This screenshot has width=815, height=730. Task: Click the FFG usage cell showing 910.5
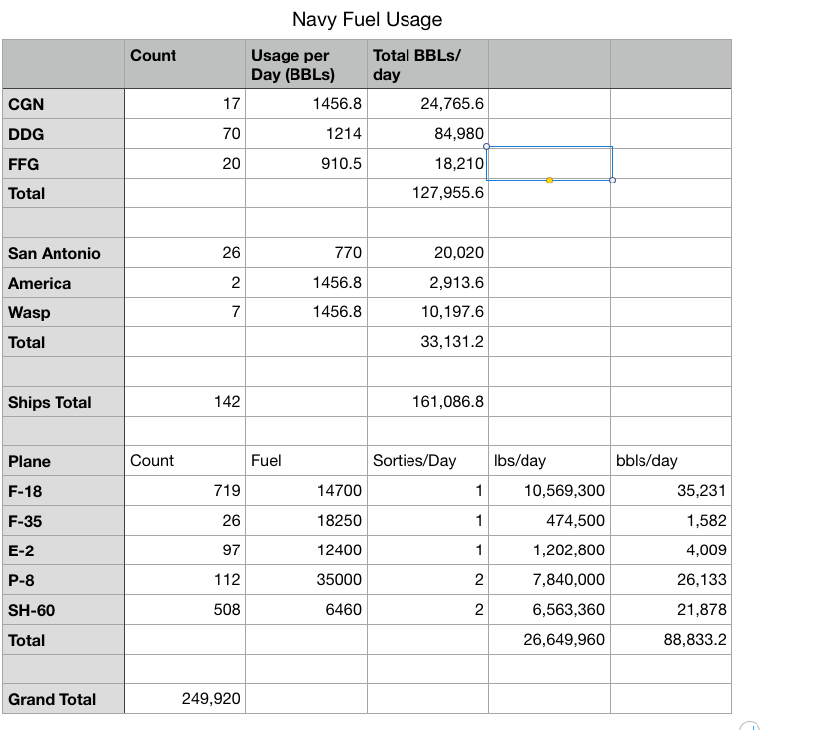[306, 164]
